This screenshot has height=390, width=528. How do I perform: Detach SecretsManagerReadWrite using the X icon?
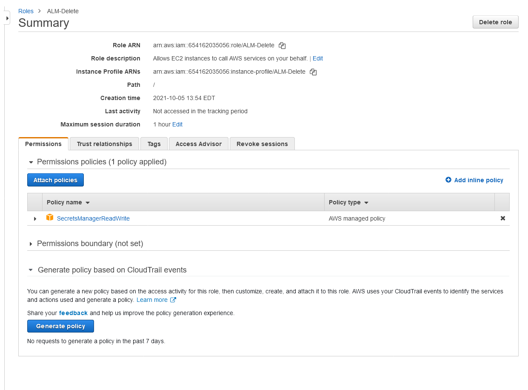click(502, 218)
